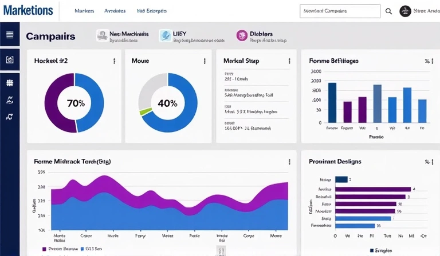Select the second top navigation item
440x256 pixels.
tap(115, 11)
